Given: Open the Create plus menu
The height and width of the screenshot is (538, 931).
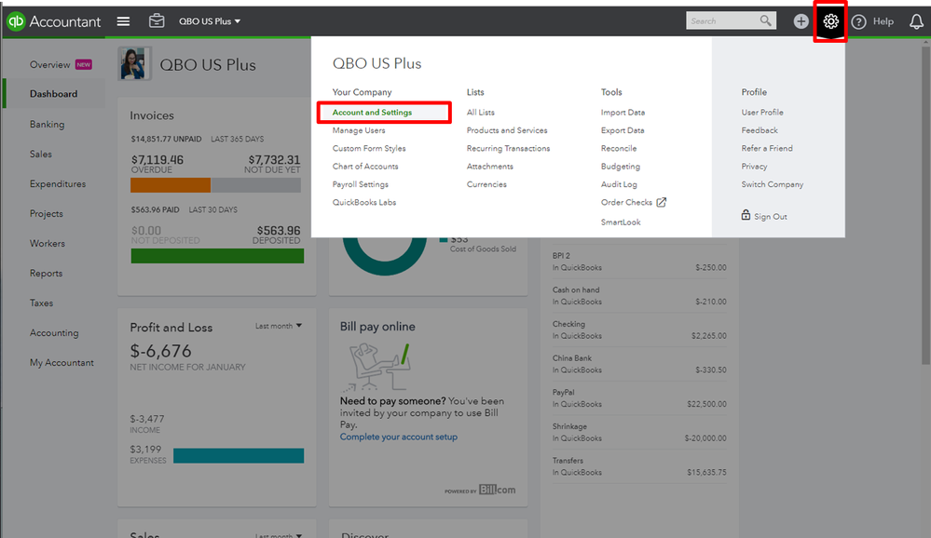Looking at the screenshot, I should tap(801, 21).
